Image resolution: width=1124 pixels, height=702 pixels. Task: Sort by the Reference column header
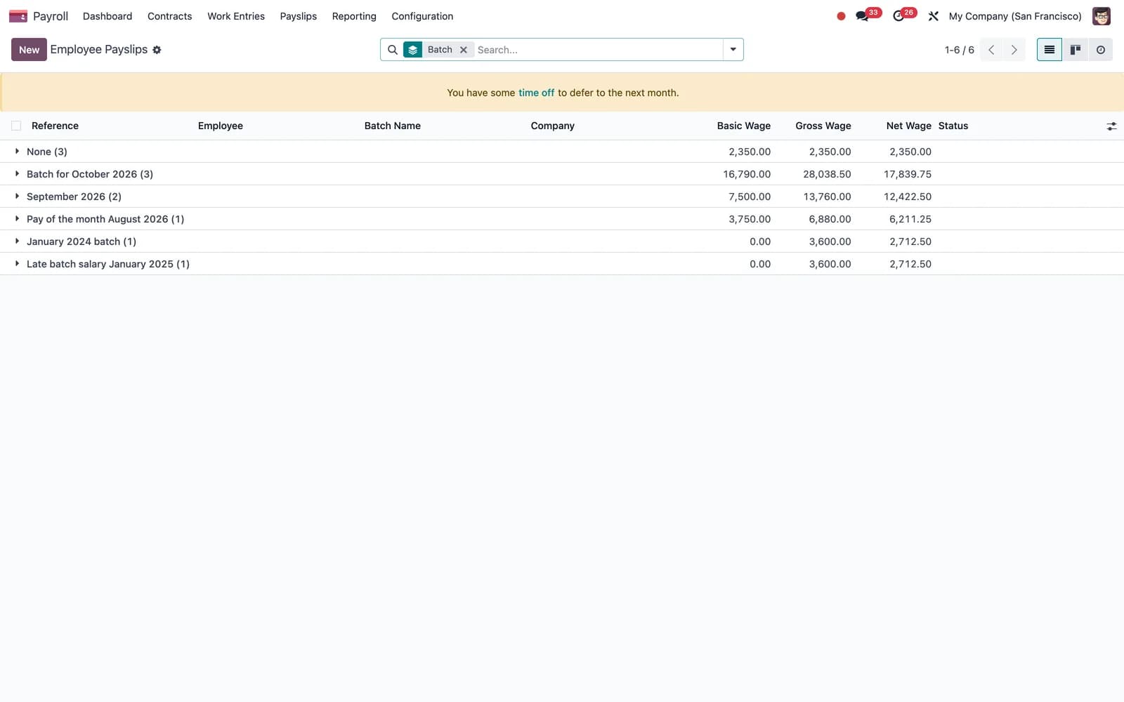pyautogui.click(x=55, y=126)
